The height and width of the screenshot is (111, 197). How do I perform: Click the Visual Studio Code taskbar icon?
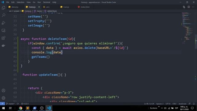pos(49,108)
